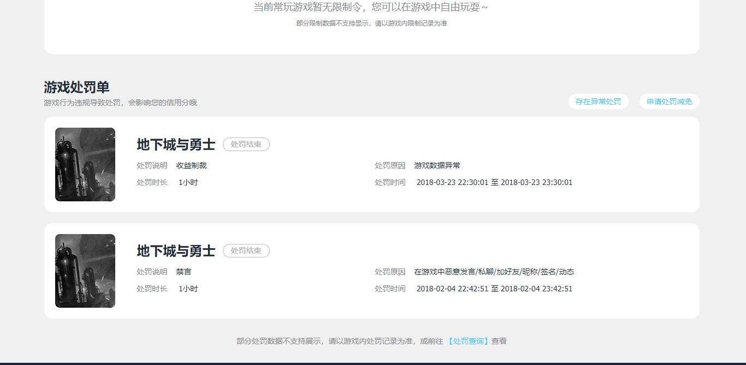The image size is (746, 365).
Task: Click the 游戏处罚单 heading
Action: click(x=76, y=87)
